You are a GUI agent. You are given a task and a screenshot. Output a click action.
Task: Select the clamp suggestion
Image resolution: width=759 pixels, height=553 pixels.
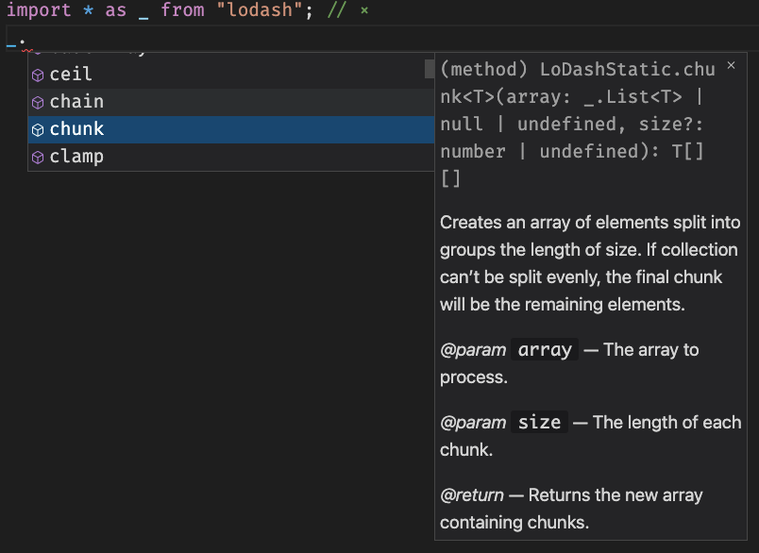(231, 158)
